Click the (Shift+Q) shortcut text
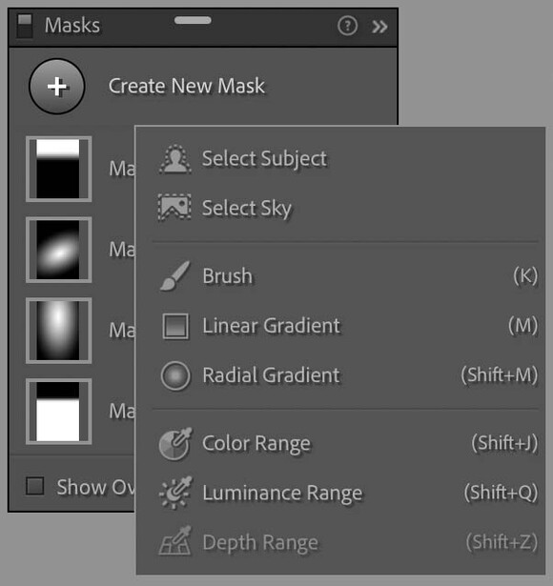The height and width of the screenshot is (586, 553). pos(501,493)
